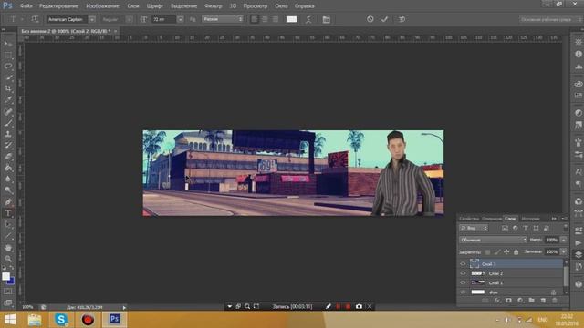
Task: Select the Eraser tool
Action: (x=8, y=156)
